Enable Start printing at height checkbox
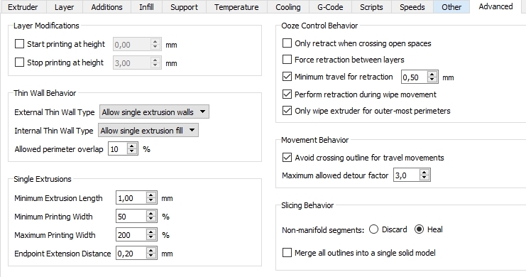The height and width of the screenshot is (277, 526). (x=19, y=44)
